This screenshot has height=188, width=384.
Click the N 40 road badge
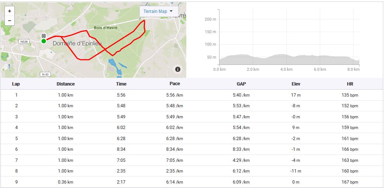click(45, 74)
